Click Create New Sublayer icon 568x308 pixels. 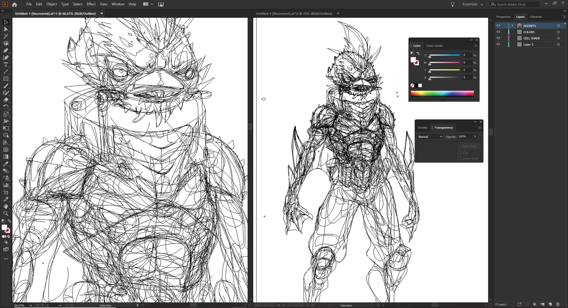pos(542,304)
